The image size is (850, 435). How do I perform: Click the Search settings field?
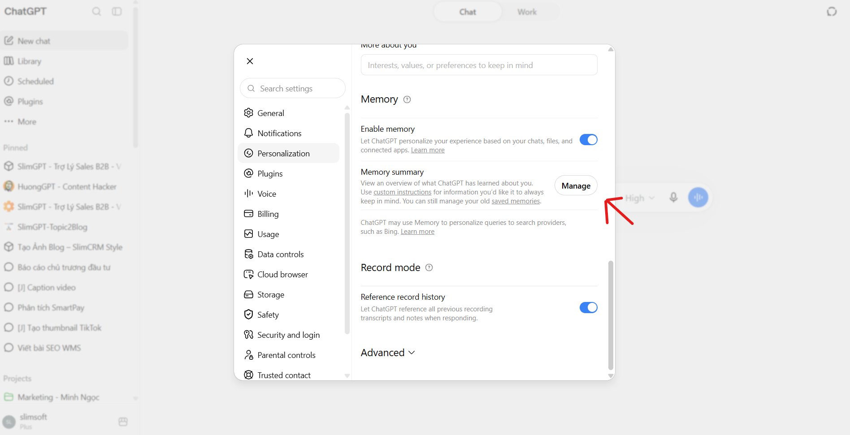(x=293, y=88)
